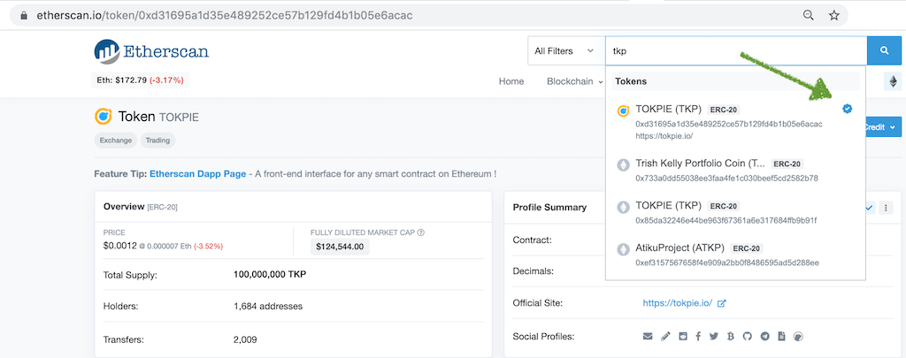This screenshot has height=358, width=906.
Task: Select AtikuProject (ATKP) search result
Action: [735, 255]
